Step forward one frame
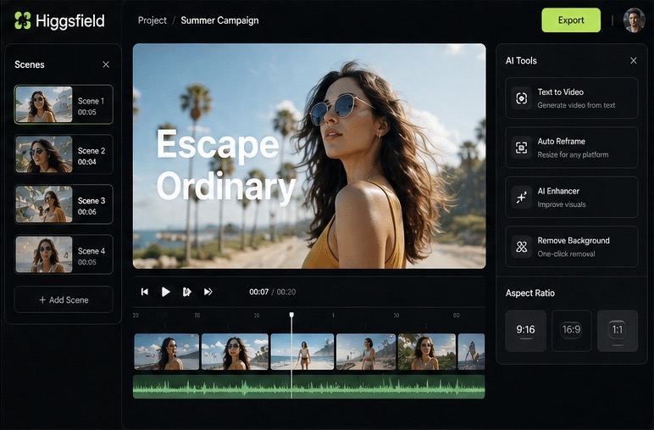This screenshot has width=654, height=430. point(186,292)
